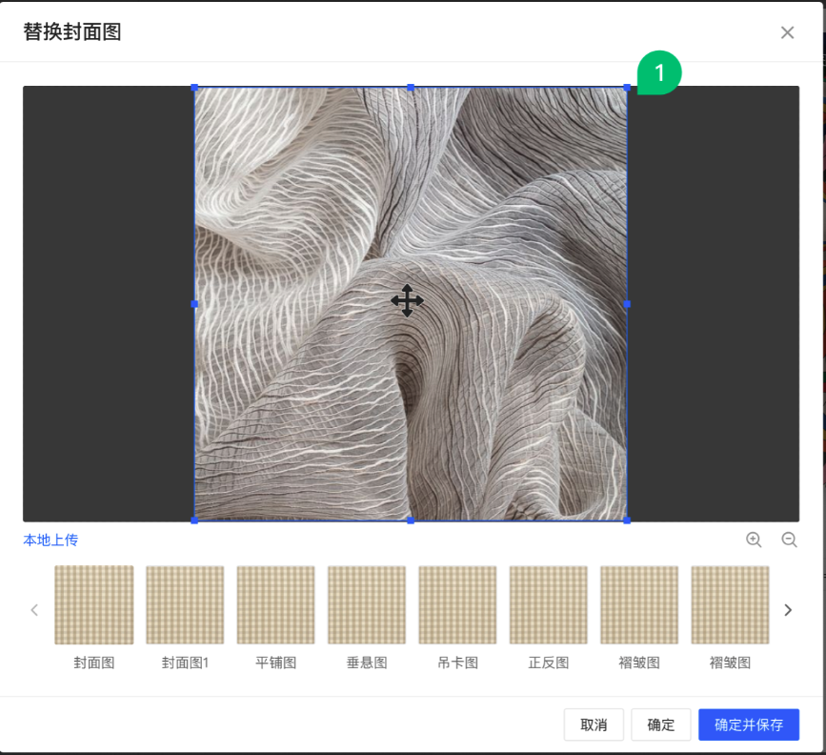Screen dimensions: 826x755
Task: Click the left-middle crop edge handle
Action: [x=195, y=304]
